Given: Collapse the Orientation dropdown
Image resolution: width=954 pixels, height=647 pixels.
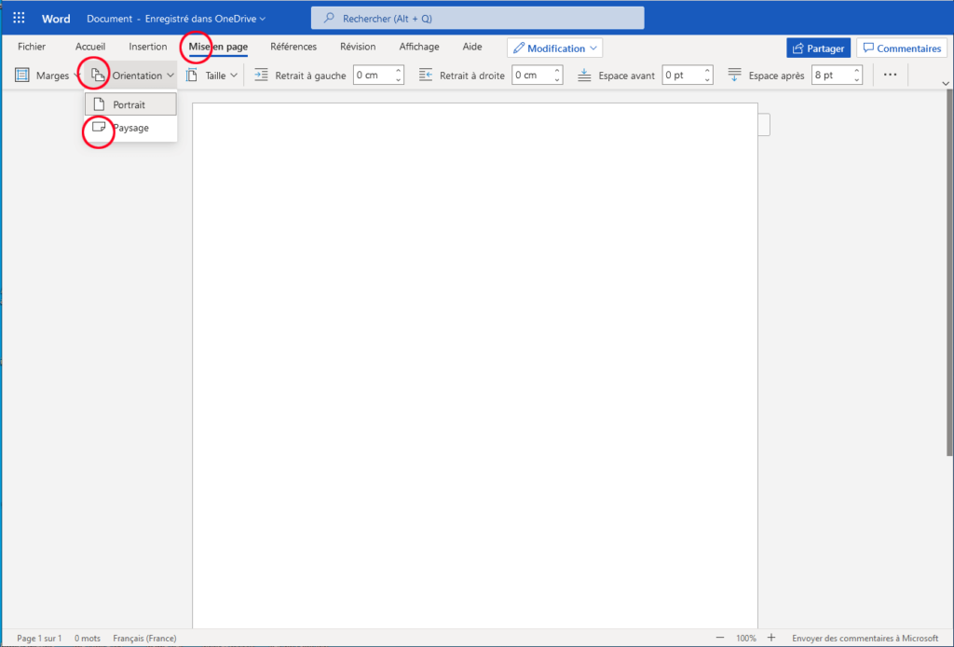Looking at the screenshot, I should (x=170, y=76).
